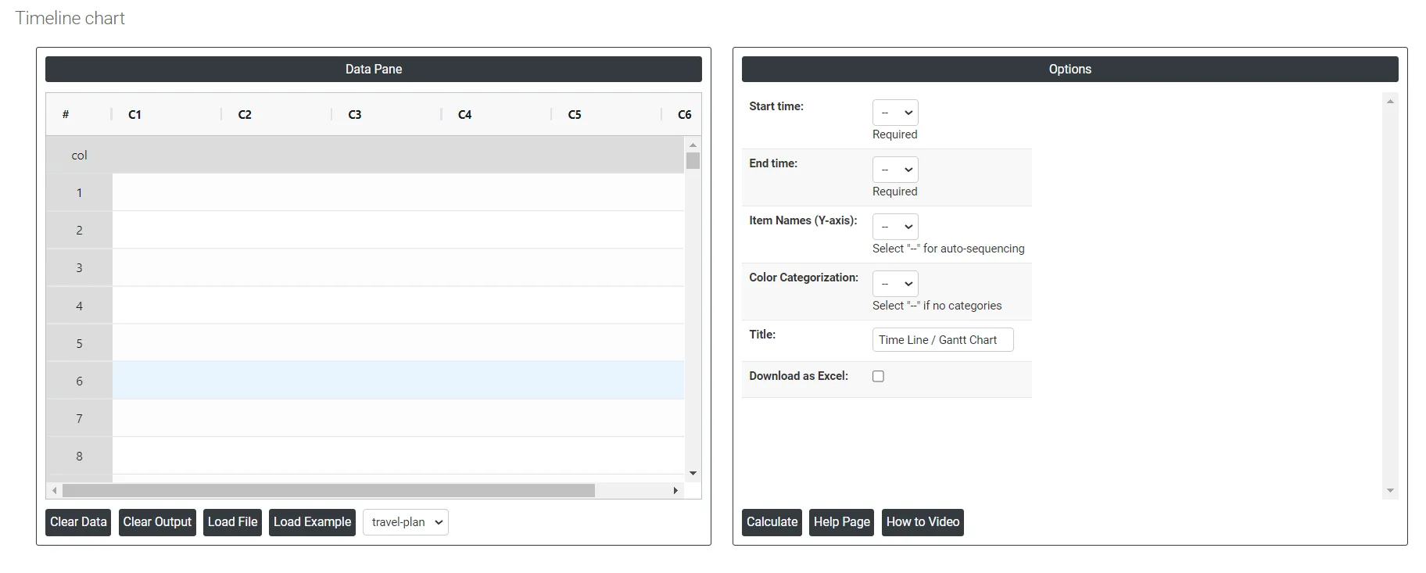Select the C1 column header
The width and height of the screenshot is (1426, 573).
(167, 114)
